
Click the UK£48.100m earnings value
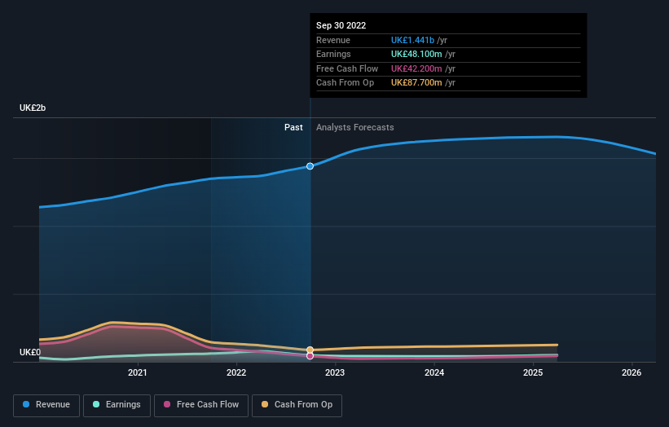pos(416,54)
